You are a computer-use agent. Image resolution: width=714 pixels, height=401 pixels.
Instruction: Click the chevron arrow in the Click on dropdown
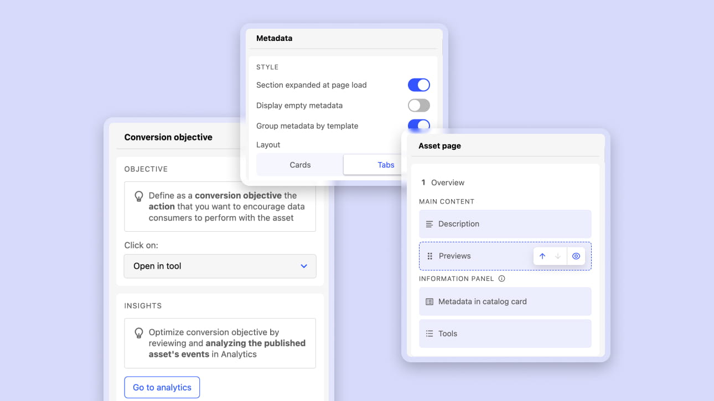304,266
